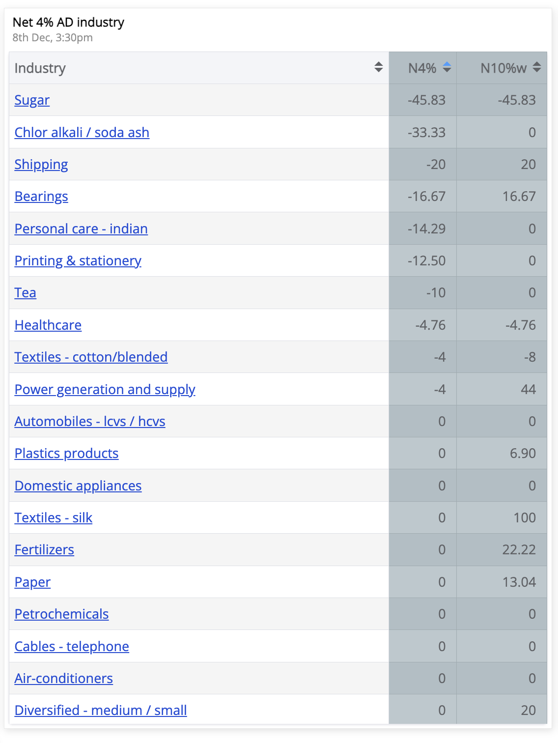Viewport: 558px width, 743px height.
Task: Go to Personal care - indian
Action: click(81, 229)
